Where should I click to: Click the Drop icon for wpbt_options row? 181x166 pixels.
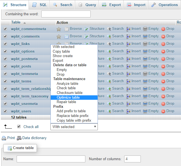(x=163, y=51)
